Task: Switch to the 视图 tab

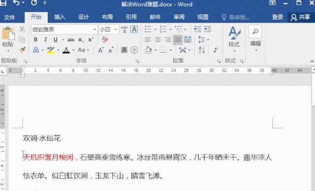Action: pos(203,17)
